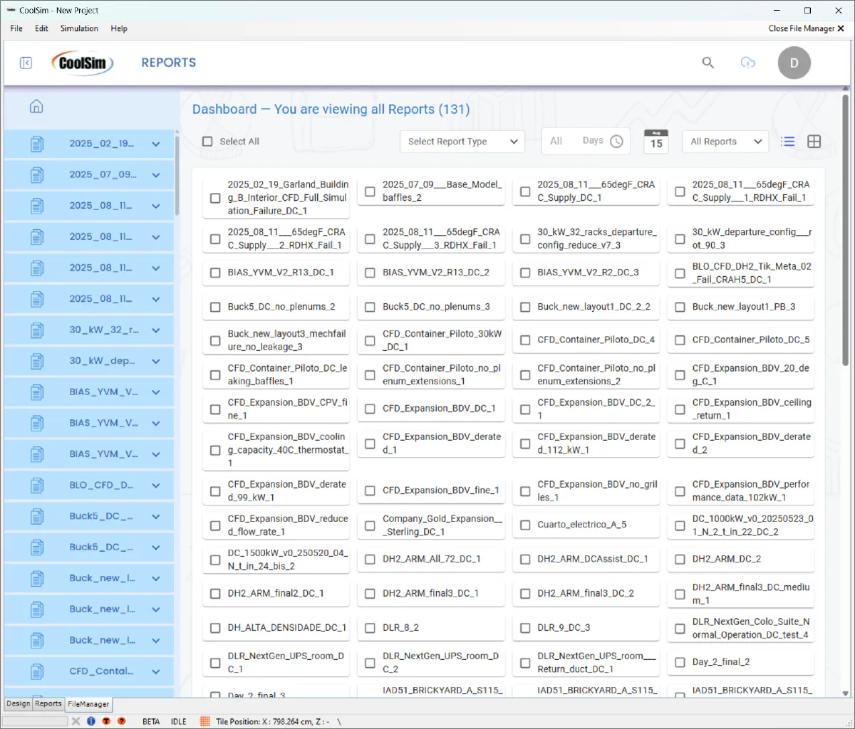Click the All / Days filter field
855x729 pixels.
(585, 141)
